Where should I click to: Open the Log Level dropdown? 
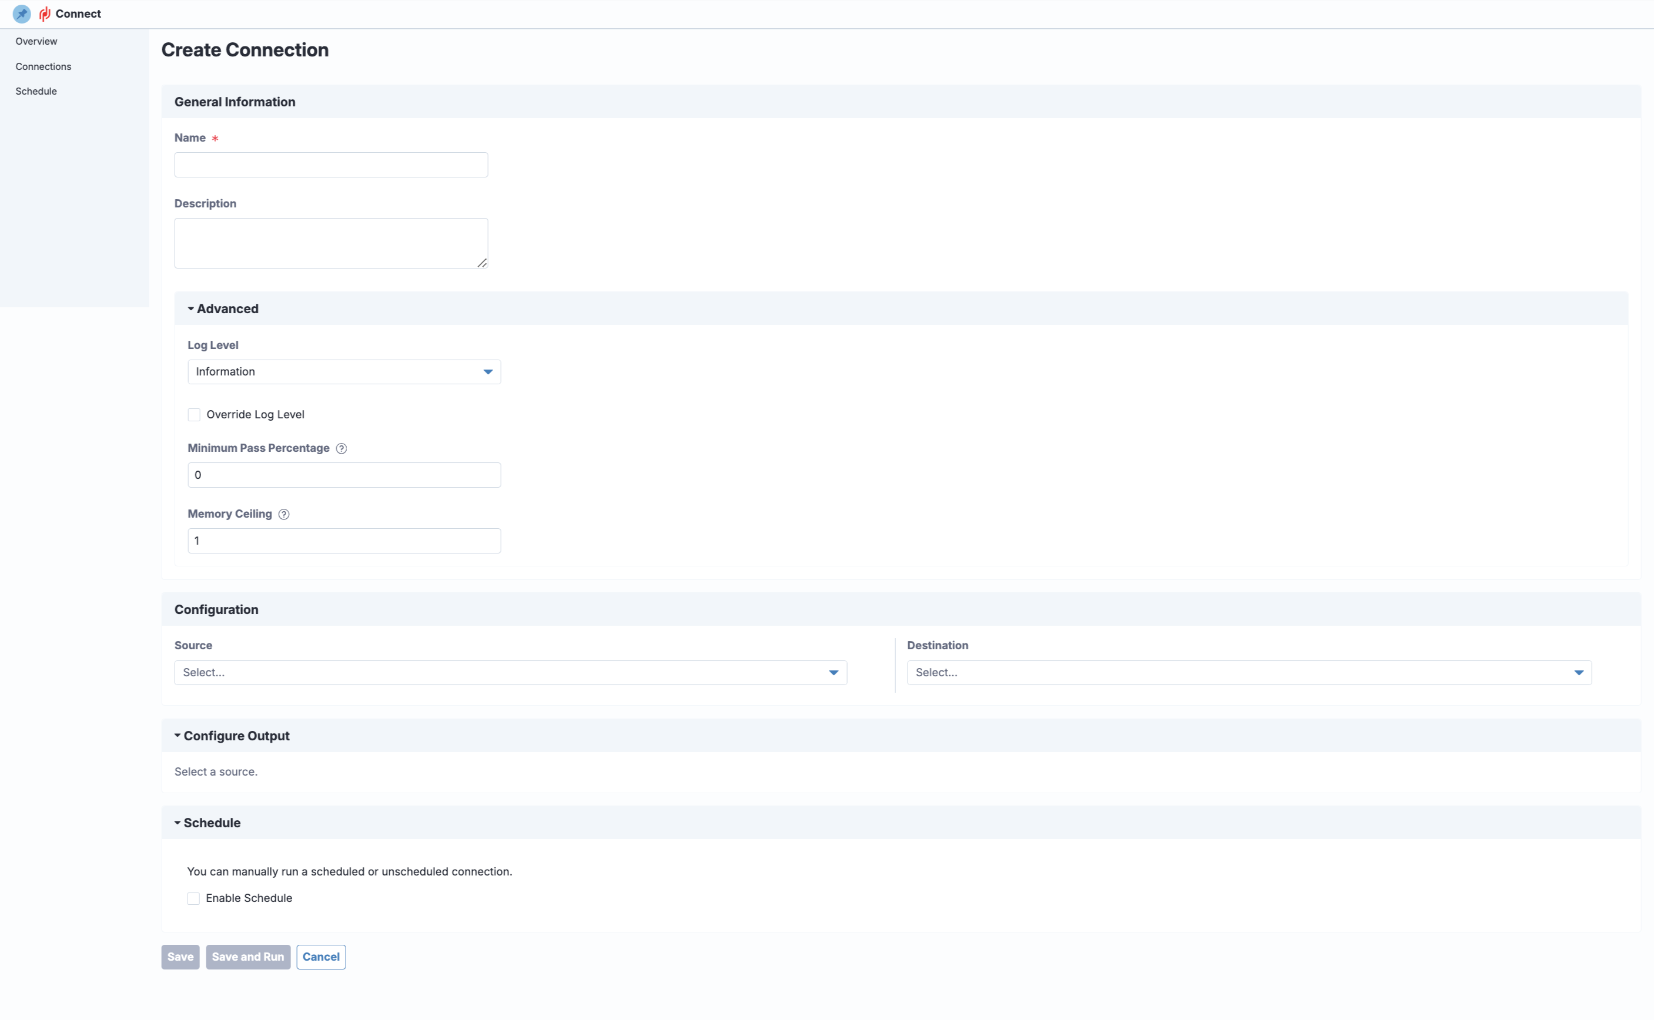(487, 372)
